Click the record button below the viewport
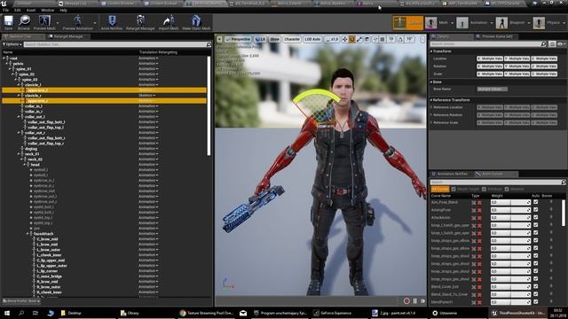568x319 pixels. point(406,301)
